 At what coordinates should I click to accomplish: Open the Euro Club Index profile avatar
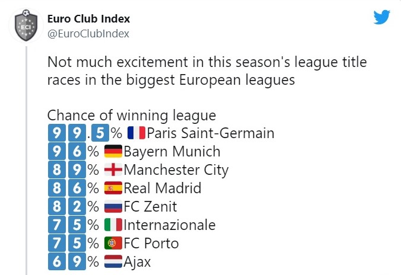click(x=26, y=25)
